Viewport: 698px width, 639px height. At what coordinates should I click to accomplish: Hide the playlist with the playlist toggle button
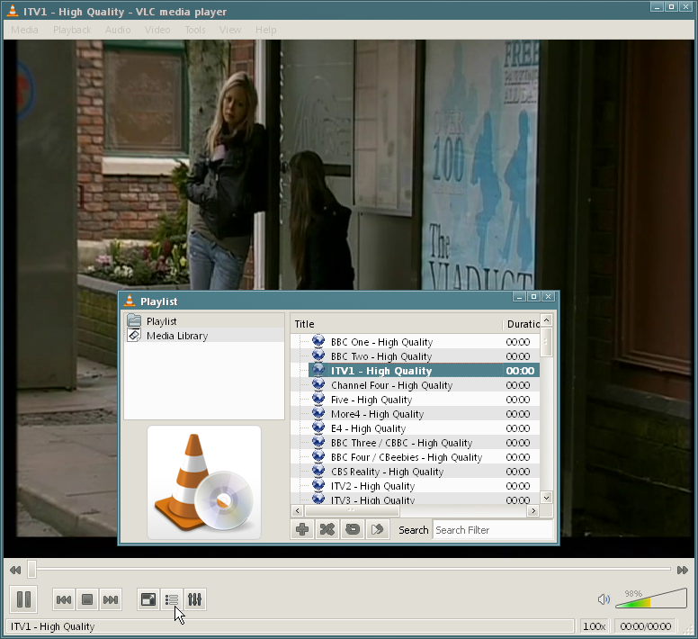[172, 599]
